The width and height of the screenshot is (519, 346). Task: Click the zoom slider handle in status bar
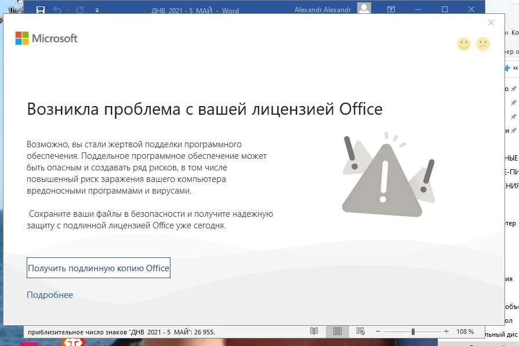413,332
